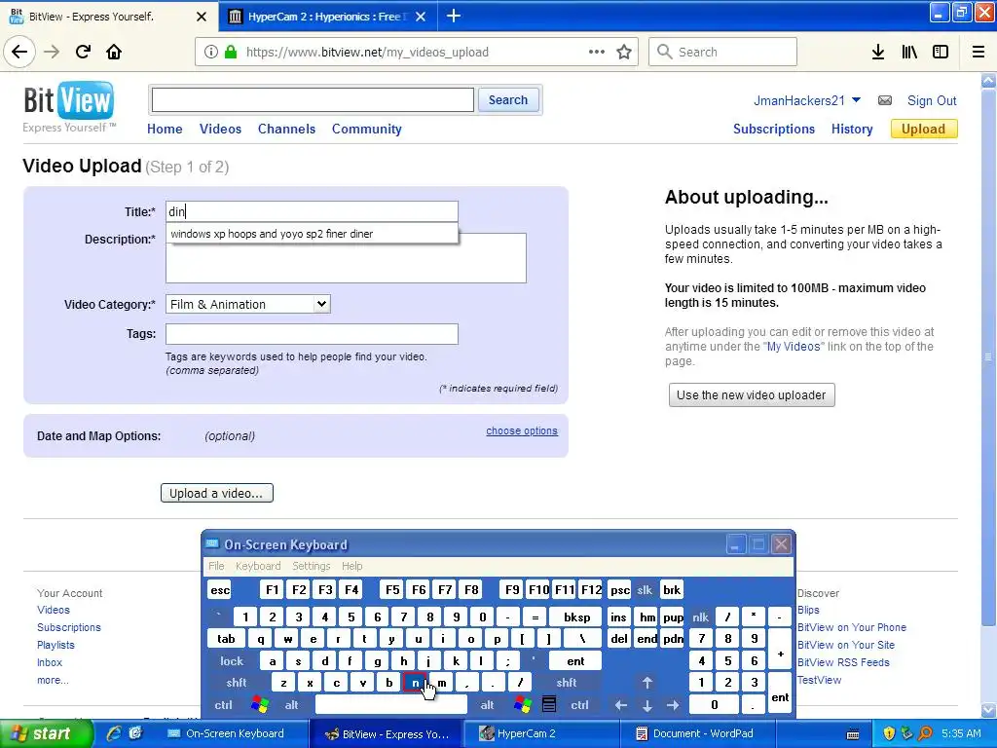The width and height of the screenshot is (997, 748).
Task: Hit the space bar on On-Screen Keyboard
Action: [391, 705]
